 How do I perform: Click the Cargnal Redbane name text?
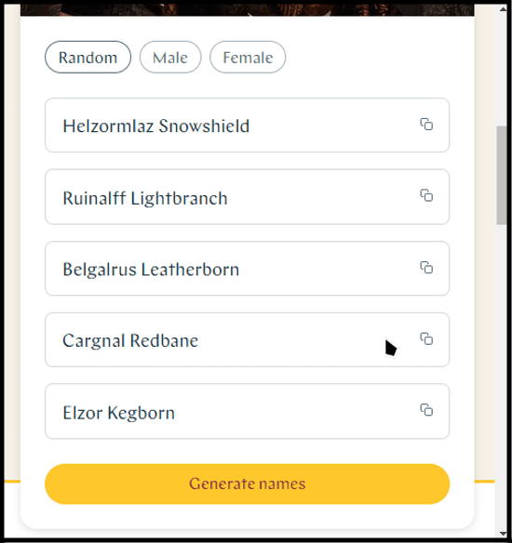click(130, 340)
